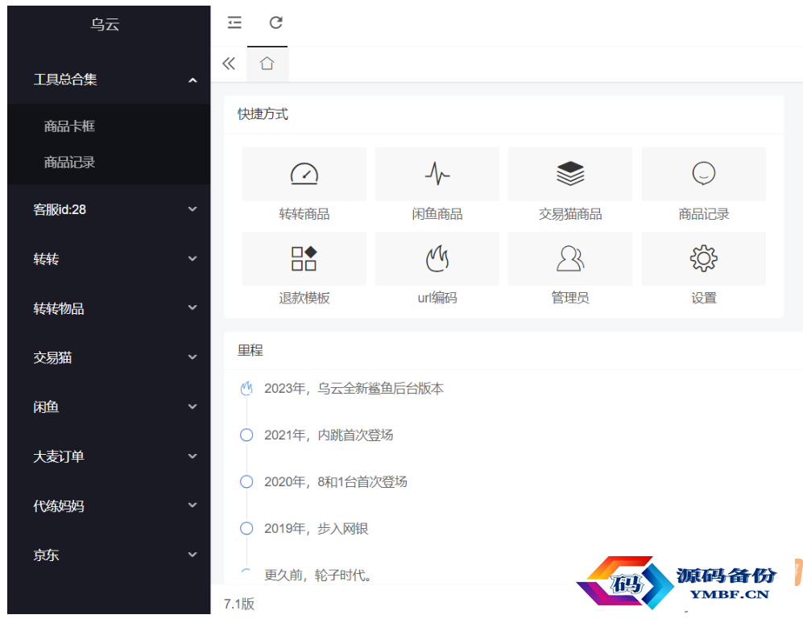Open the 交易猫商品 layers shortcut icon

[570, 174]
